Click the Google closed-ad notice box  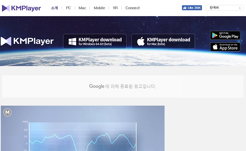pos(123,86)
